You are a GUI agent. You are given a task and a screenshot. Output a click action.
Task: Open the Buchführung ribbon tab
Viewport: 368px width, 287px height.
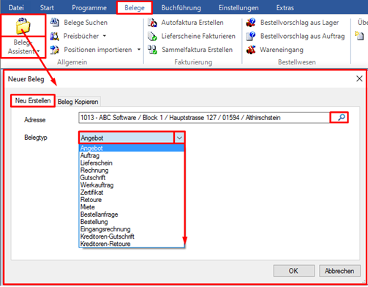[x=181, y=7]
